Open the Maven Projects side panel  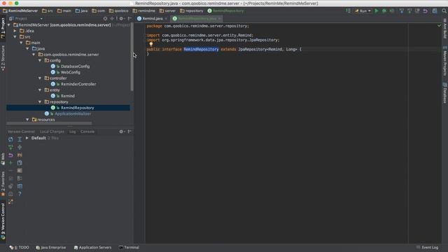(445, 62)
